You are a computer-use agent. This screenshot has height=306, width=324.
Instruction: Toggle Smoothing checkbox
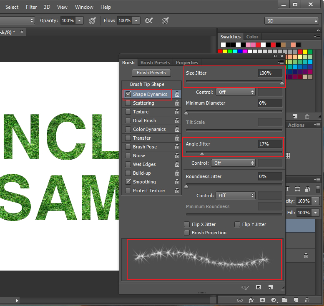(128, 182)
